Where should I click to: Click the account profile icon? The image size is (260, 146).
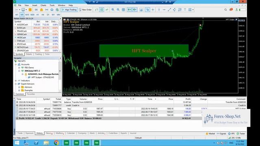[x=236, y=10]
